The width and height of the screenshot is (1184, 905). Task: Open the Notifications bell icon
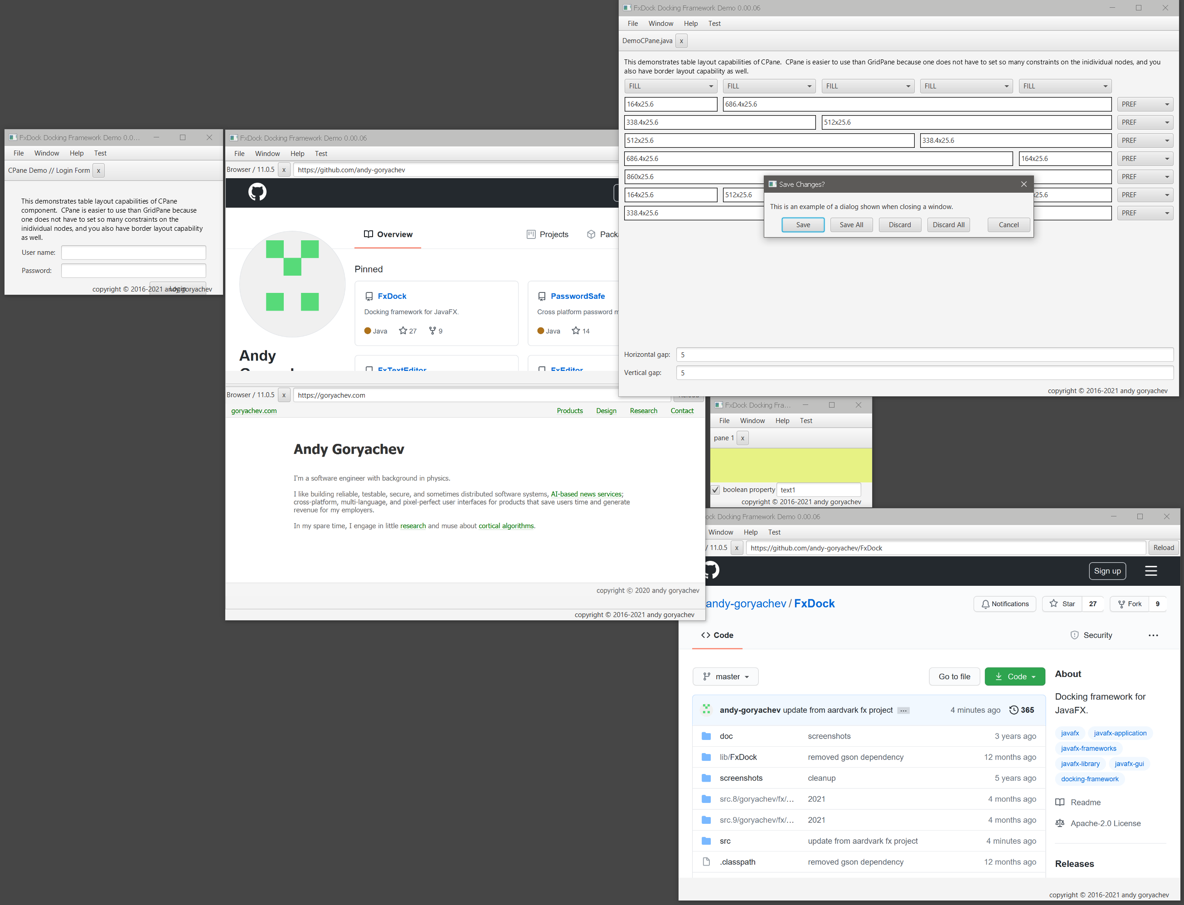point(987,604)
